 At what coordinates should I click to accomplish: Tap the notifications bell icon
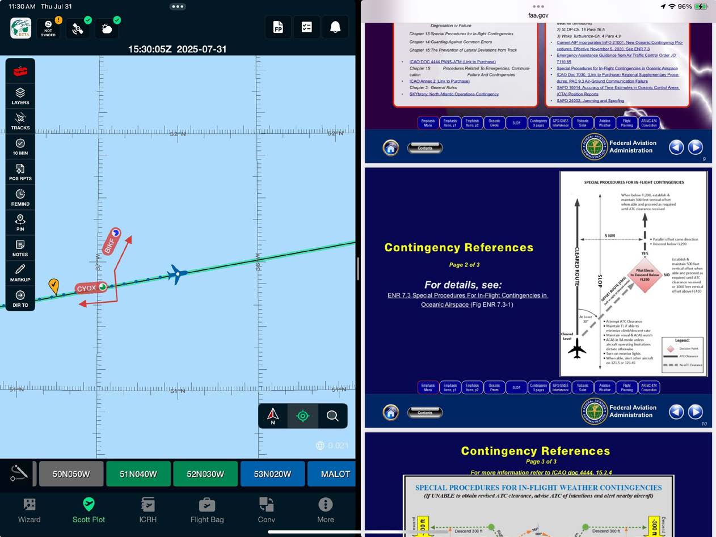(x=335, y=28)
